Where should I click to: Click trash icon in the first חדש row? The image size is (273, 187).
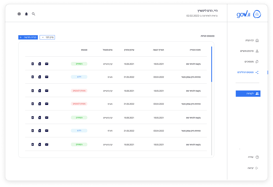coord(33,77)
